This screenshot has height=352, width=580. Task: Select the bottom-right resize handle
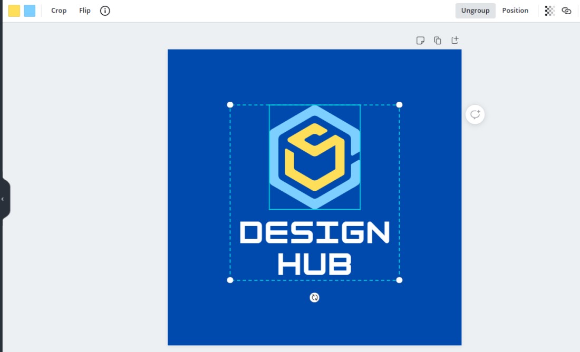click(x=399, y=280)
